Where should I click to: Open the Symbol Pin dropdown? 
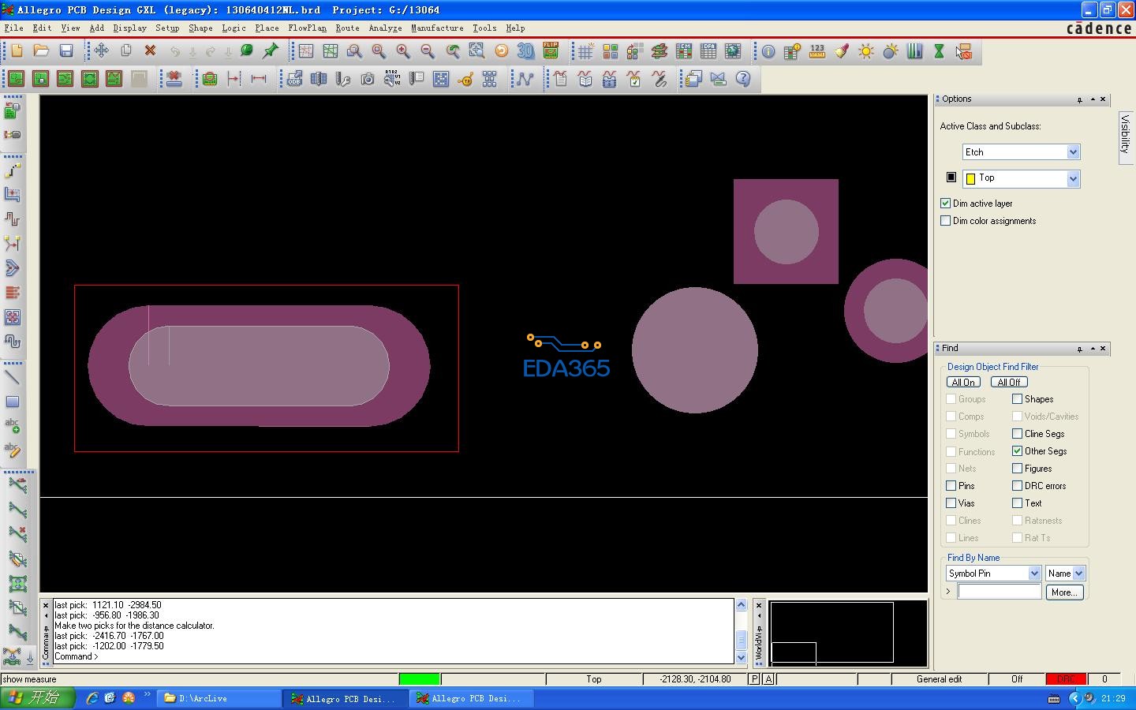(x=1033, y=574)
